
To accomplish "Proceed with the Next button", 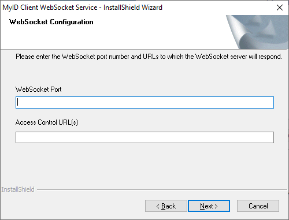I will pyautogui.click(x=209, y=206).
